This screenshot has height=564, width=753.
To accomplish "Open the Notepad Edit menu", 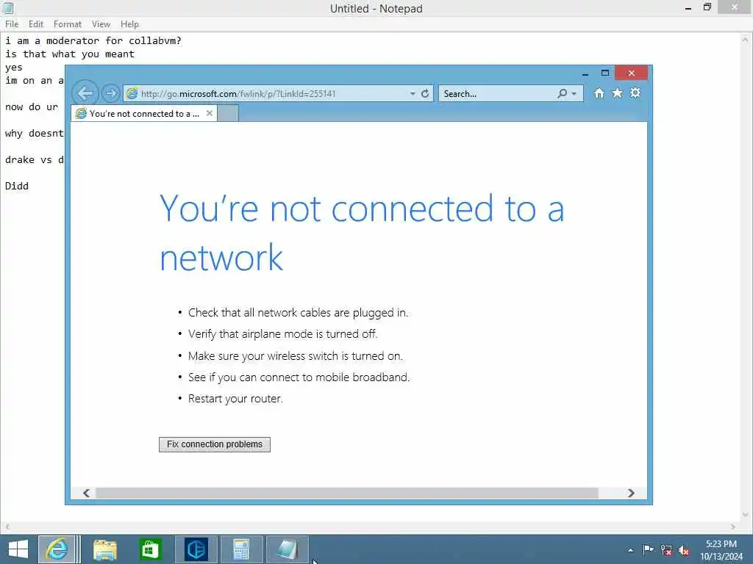I will tap(36, 24).
